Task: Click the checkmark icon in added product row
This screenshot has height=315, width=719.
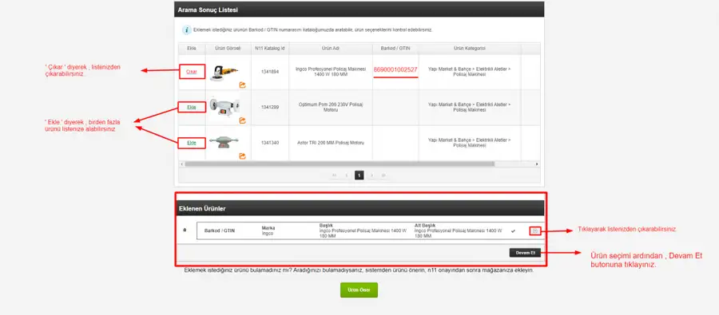Action: tap(513, 231)
